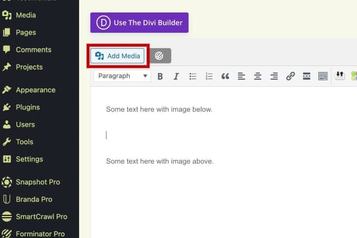Open SmartCrawl Pro in the sidebar
Screen dimensions: 357x238
(x=41, y=217)
